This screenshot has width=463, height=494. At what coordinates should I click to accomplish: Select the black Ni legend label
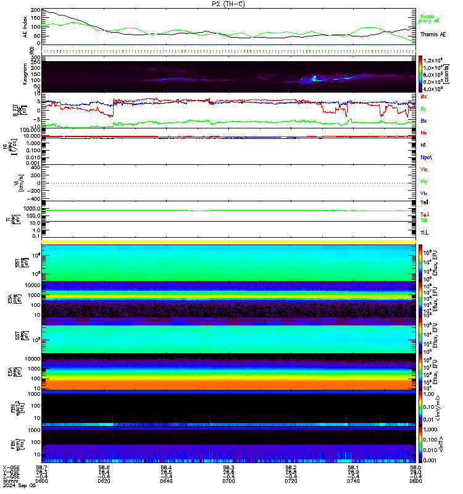pyautogui.click(x=423, y=145)
